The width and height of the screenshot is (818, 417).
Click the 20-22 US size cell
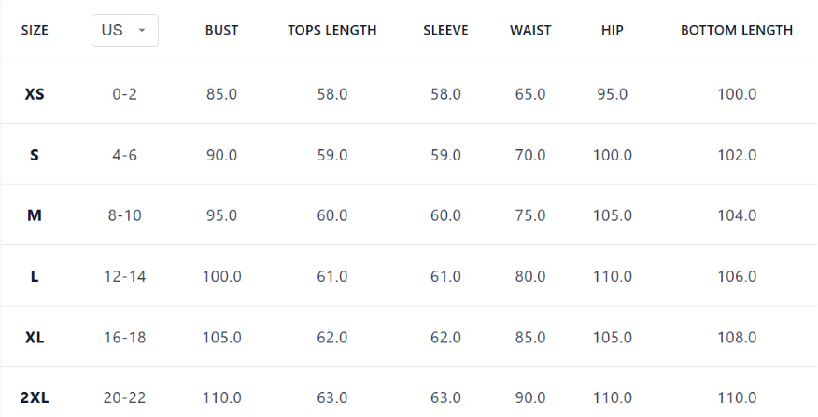(124, 397)
